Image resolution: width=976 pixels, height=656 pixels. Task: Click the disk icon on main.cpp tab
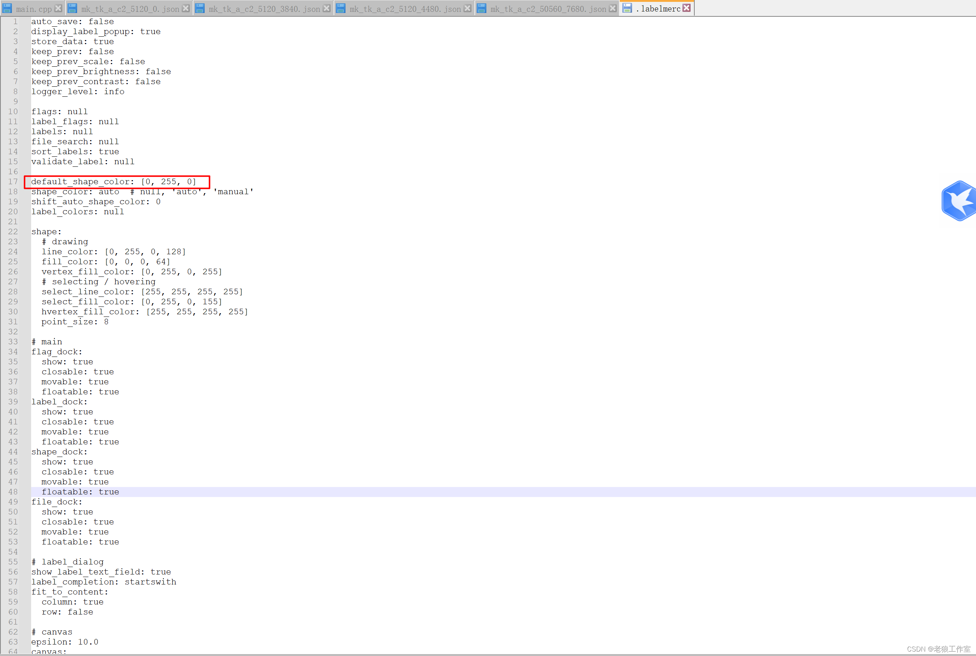click(7, 8)
